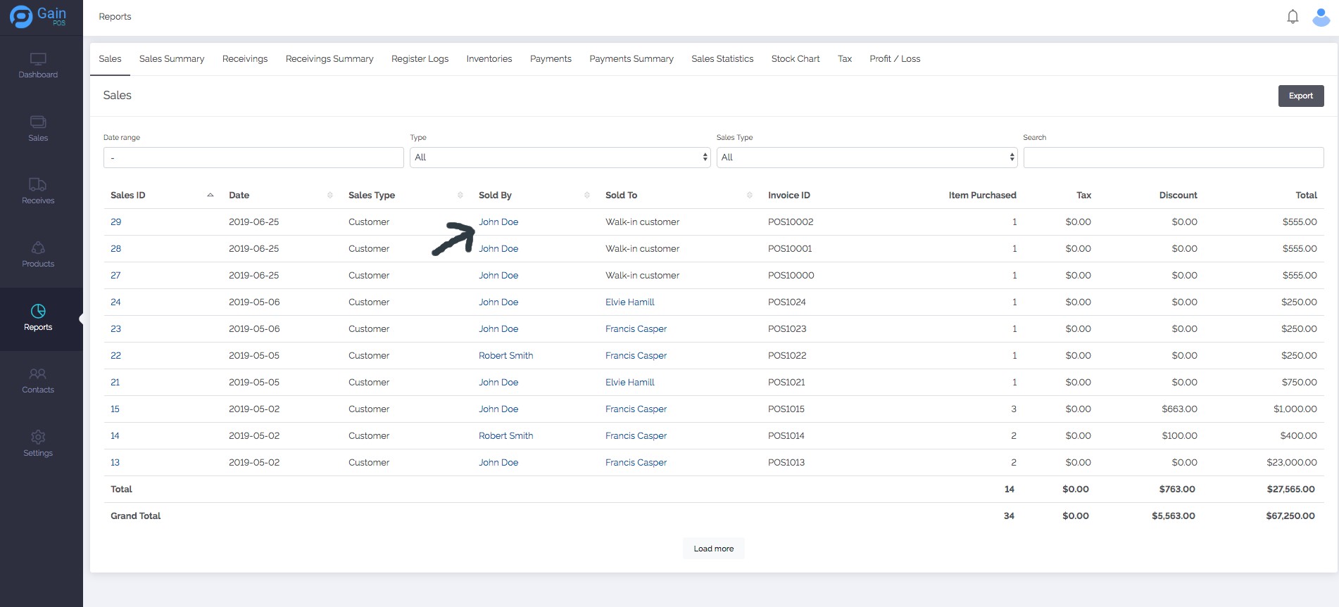Expand the Sales Type filter dropdown
The image size is (1339, 607).
coord(866,158)
